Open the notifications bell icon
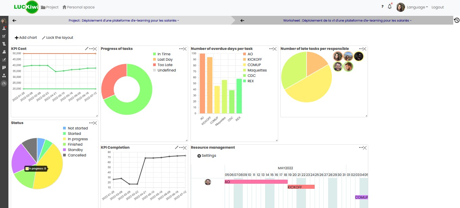460x208 pixels. [x=390, y=7]
